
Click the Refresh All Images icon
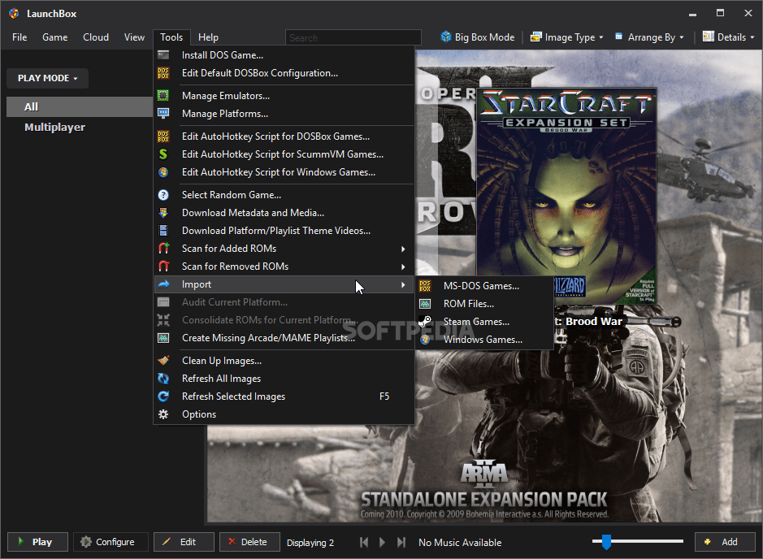pos(163,379)
